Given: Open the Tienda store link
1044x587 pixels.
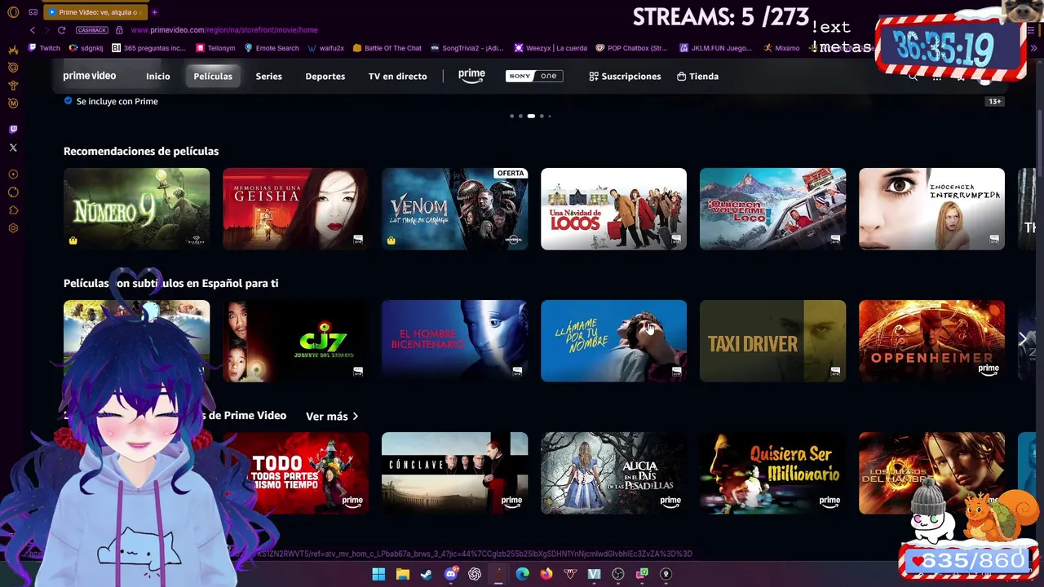Looking at the screenshot, I should pos(697,76).
